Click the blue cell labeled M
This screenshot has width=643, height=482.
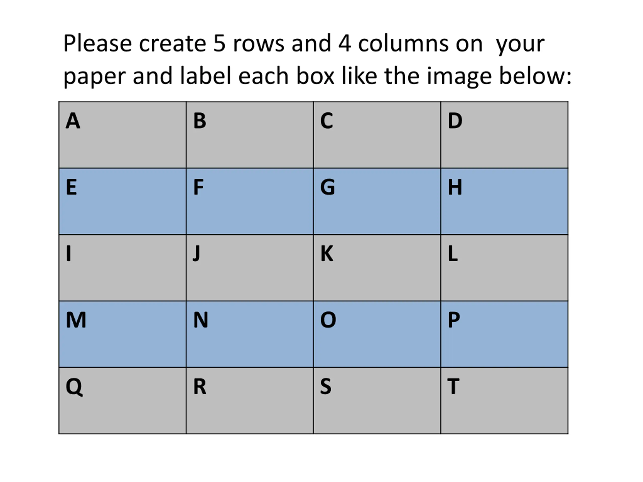click(122, 334)
